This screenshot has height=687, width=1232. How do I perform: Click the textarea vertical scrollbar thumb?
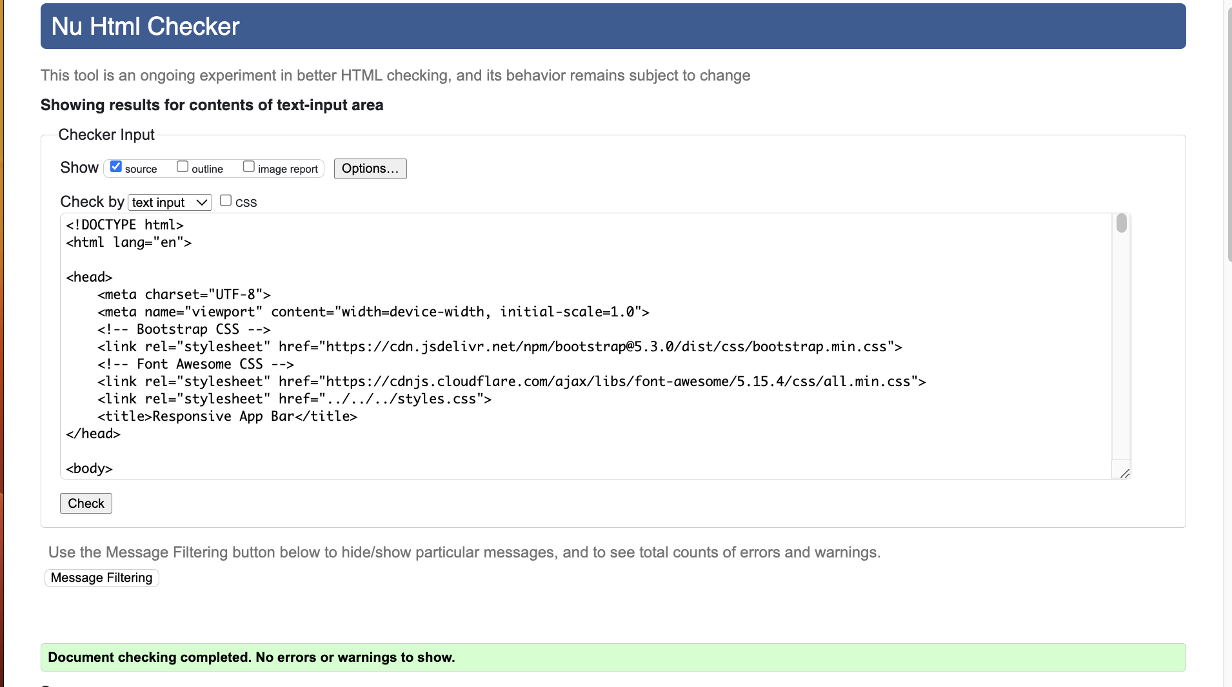[1122, 223]
